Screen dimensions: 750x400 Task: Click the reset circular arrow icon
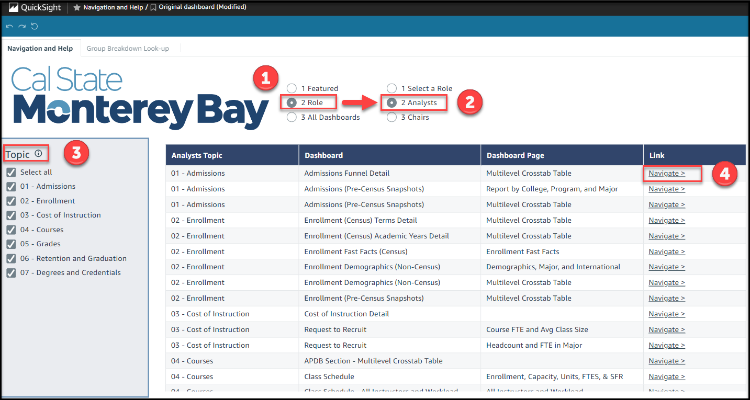click(35, 26)
